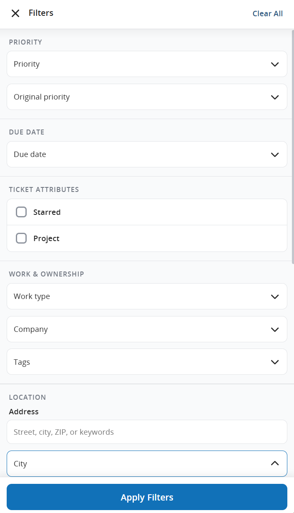Screen dimensions: 294x513
Task: Click the Tags chevron arrow
Action: coord(275,362)
